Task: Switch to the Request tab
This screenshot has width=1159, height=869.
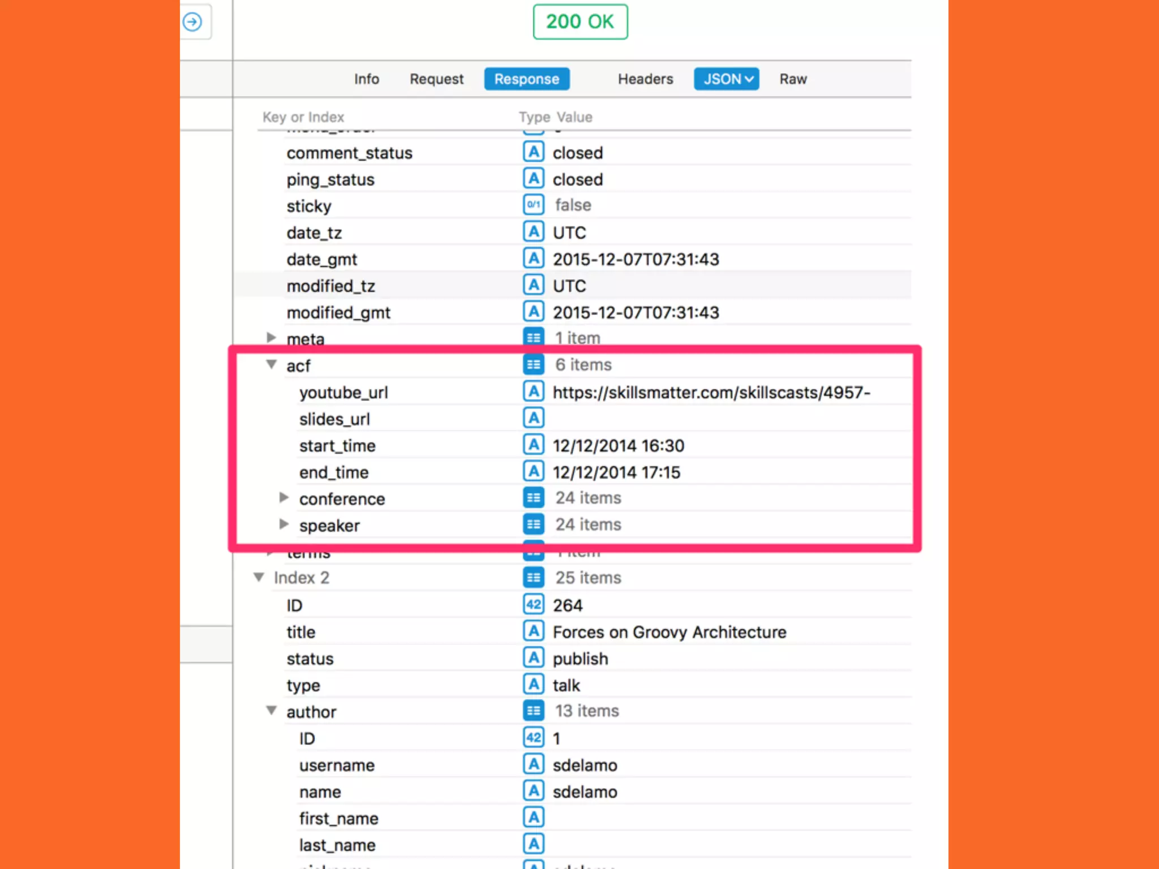Action: [436, 79]
